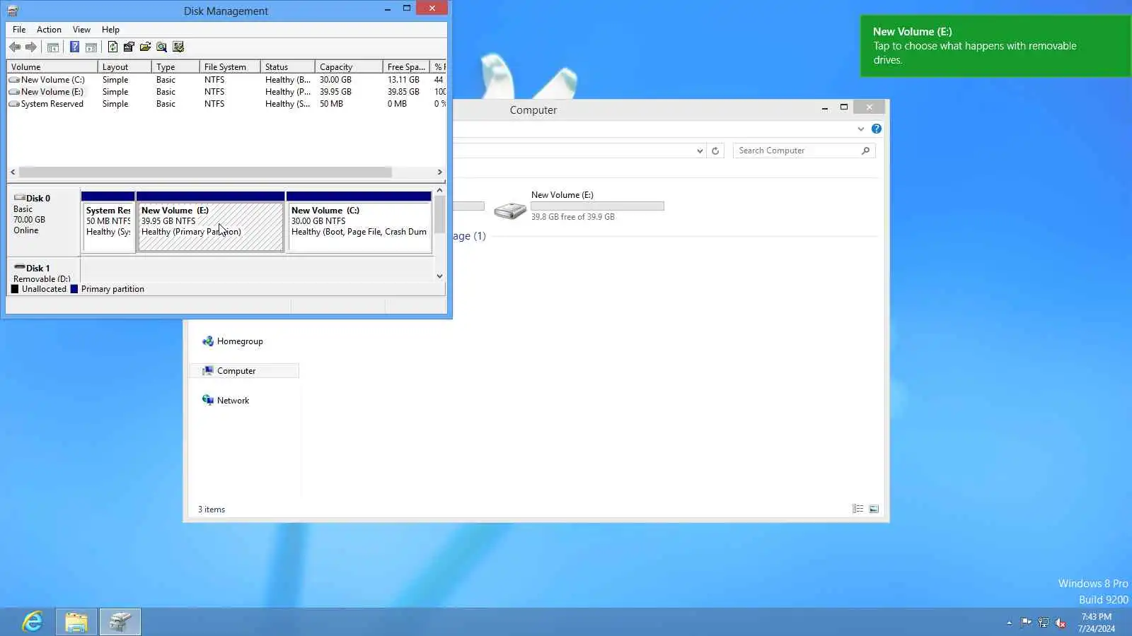Open the Help menu

110,30
